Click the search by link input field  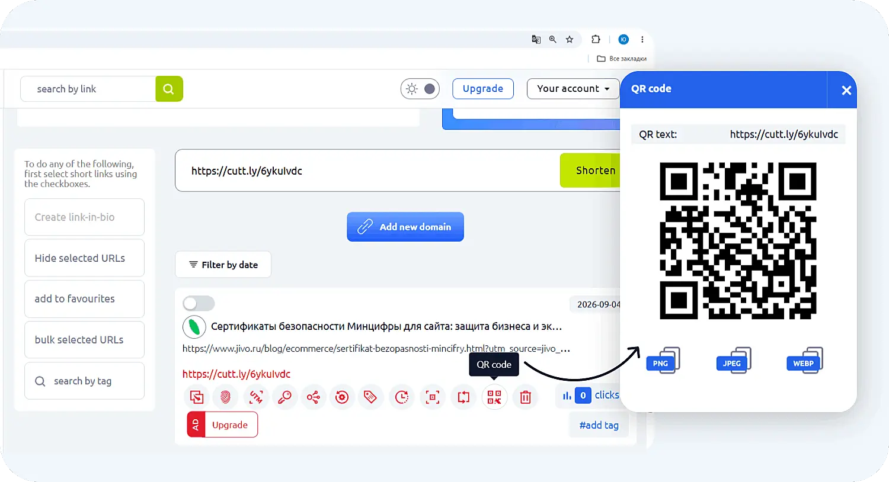tap(88, 89)
